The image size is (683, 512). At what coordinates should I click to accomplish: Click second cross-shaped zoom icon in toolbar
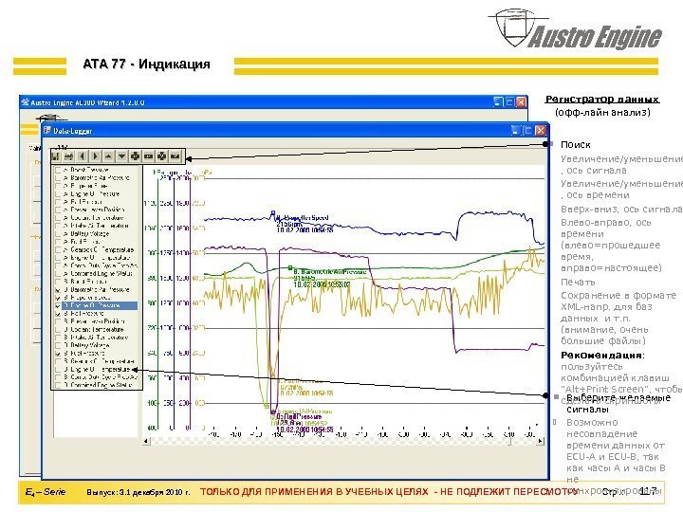(x=161, y=155)
